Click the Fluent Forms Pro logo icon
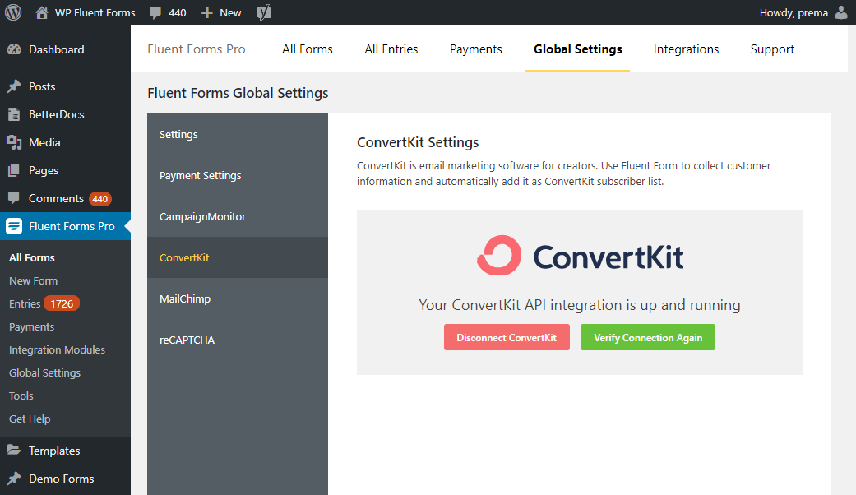Image resolution: width=856 pixels, height=495 pixels. point(14,226)
